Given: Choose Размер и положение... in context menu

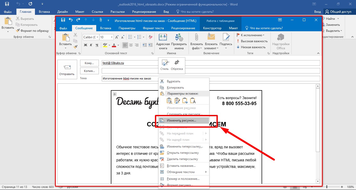Looking at the screenshot, I should pos(184,179).
